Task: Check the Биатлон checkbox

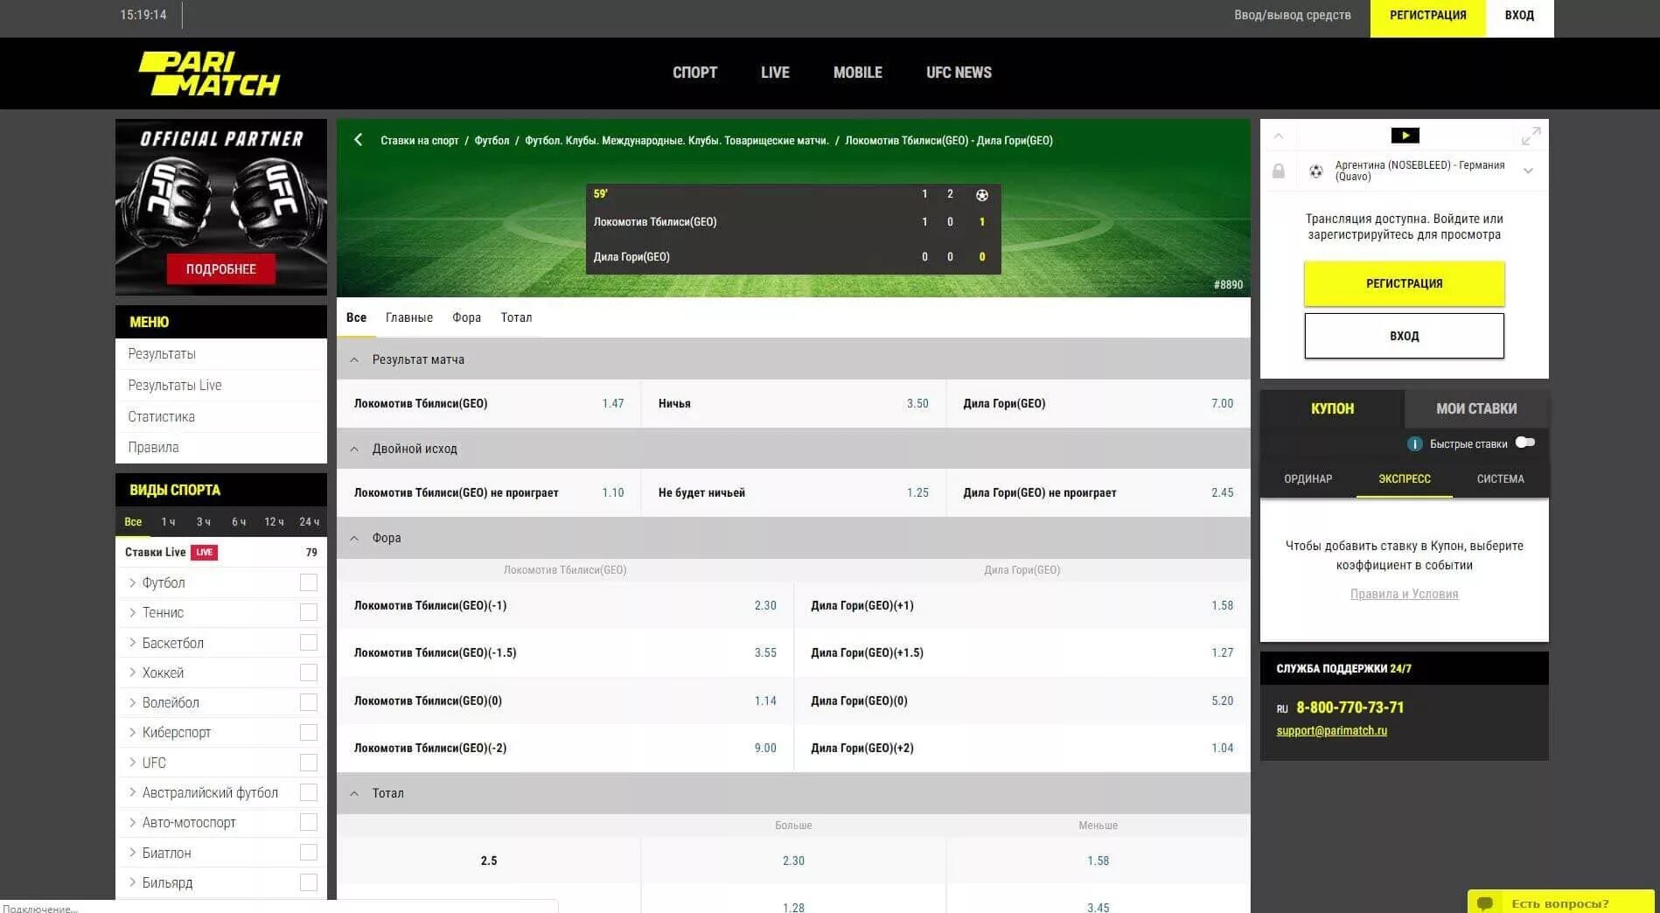Action: point(309,852)
